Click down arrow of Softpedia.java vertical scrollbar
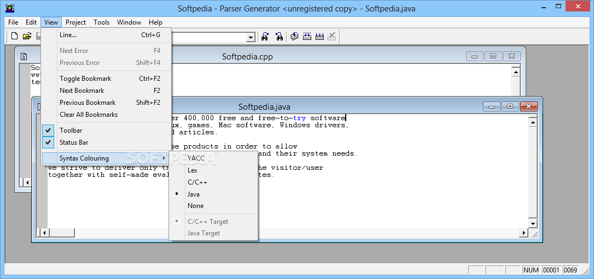The image size is (594, 279). tap(533, 224)
